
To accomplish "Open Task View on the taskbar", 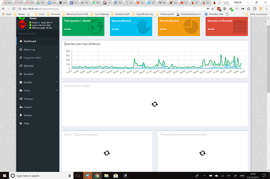I will click(78, 175).
